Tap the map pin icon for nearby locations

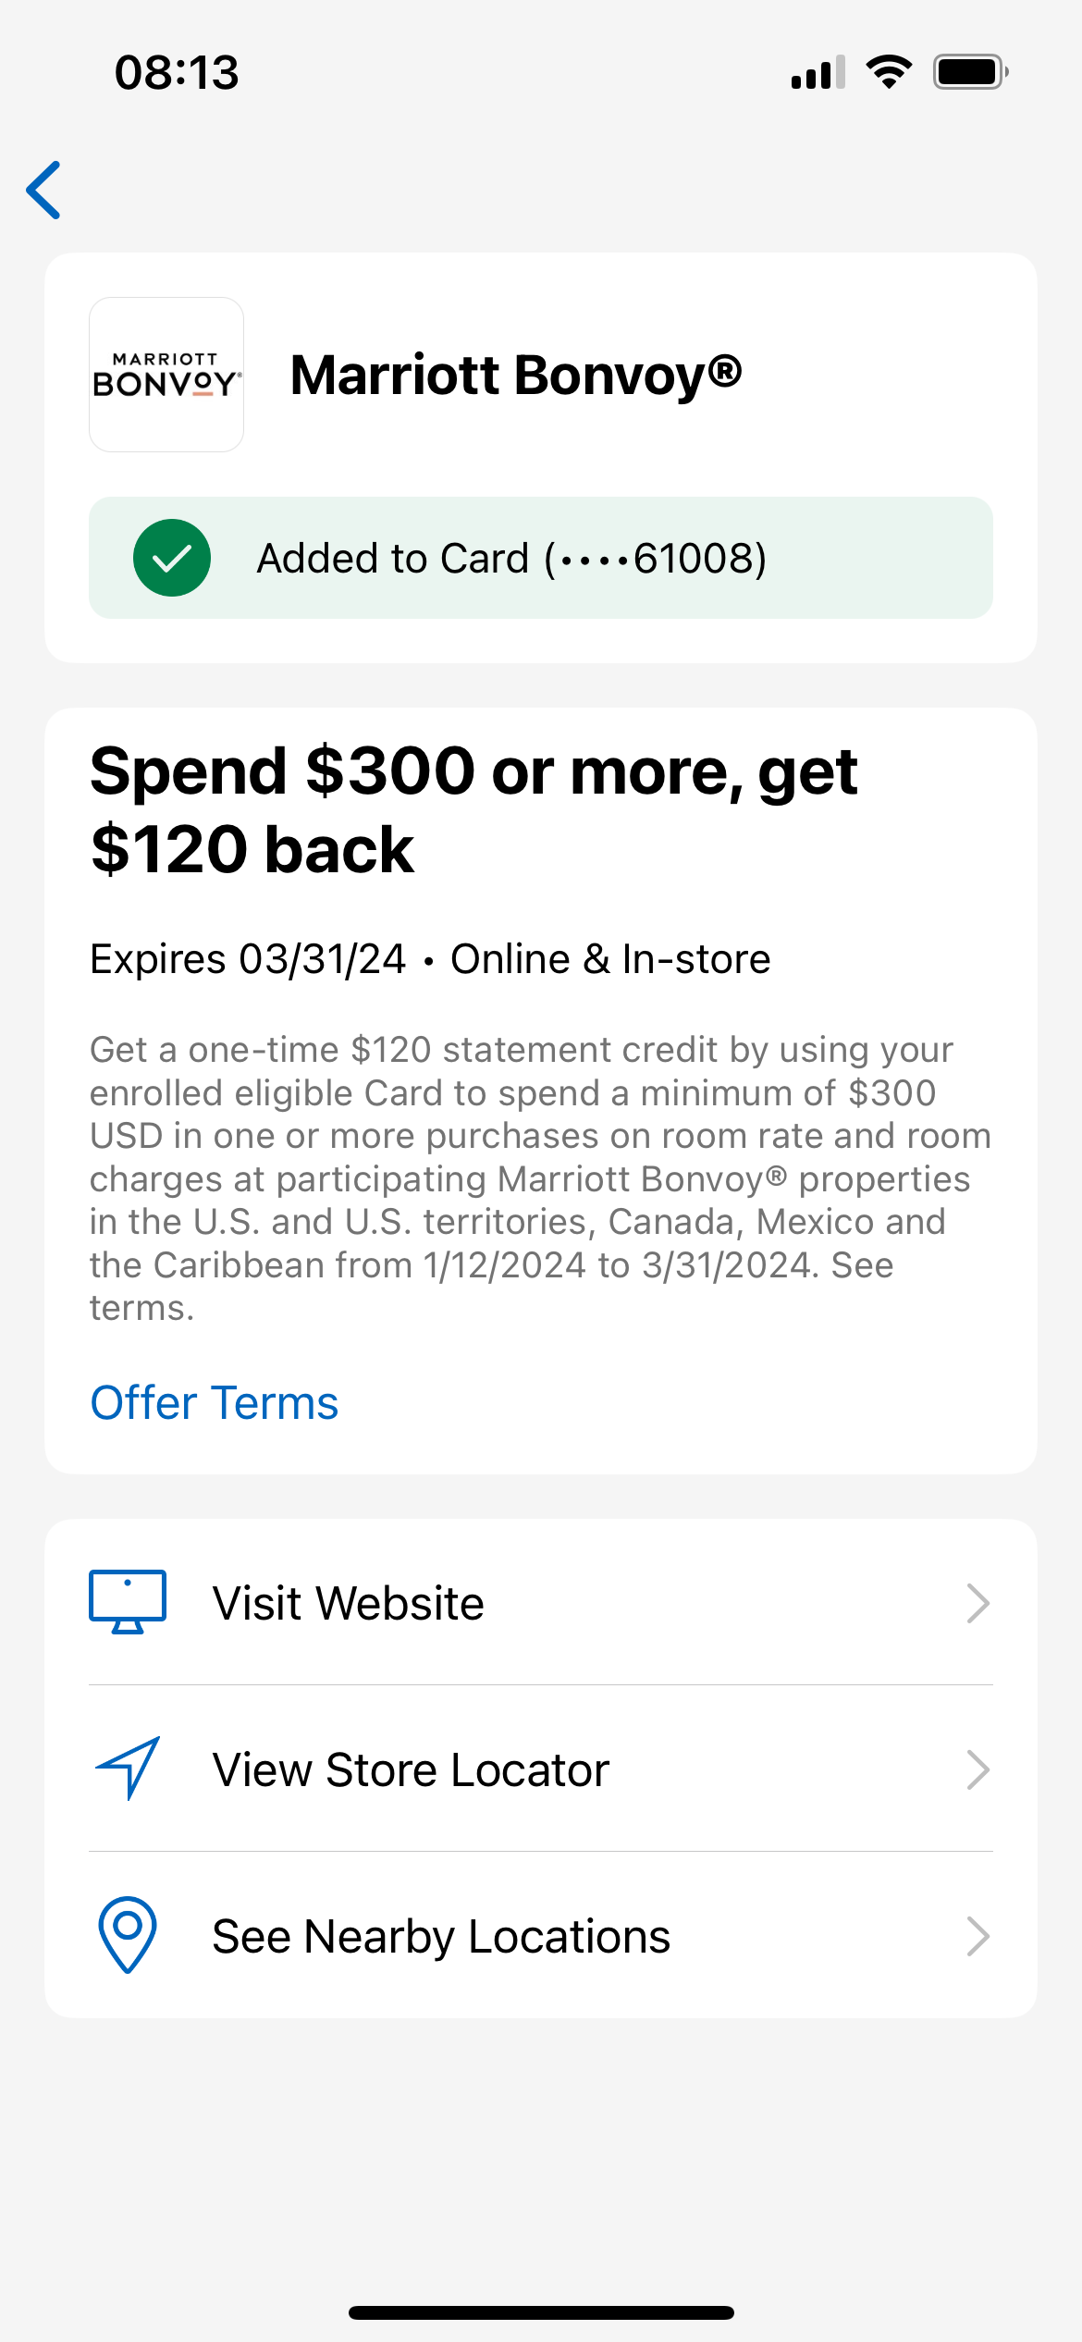pos(128,1935)
